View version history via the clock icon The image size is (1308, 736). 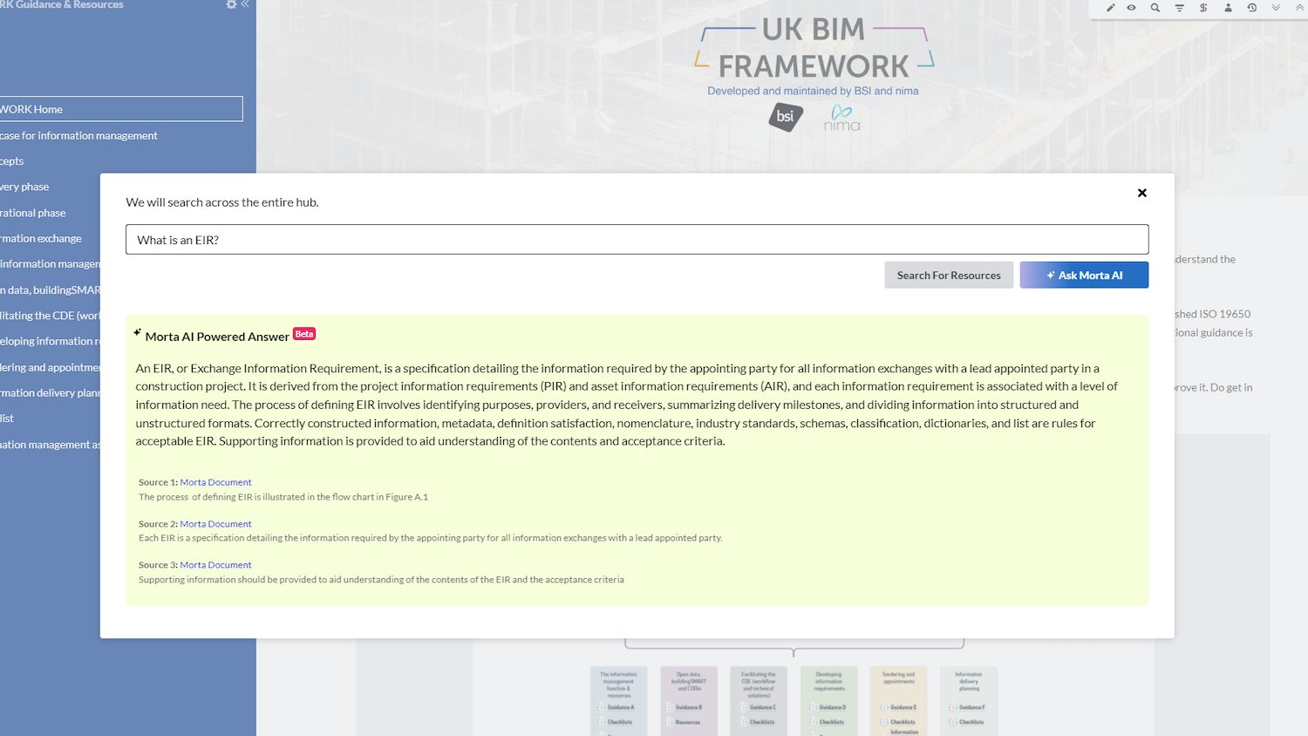[x=1250, y=7]
